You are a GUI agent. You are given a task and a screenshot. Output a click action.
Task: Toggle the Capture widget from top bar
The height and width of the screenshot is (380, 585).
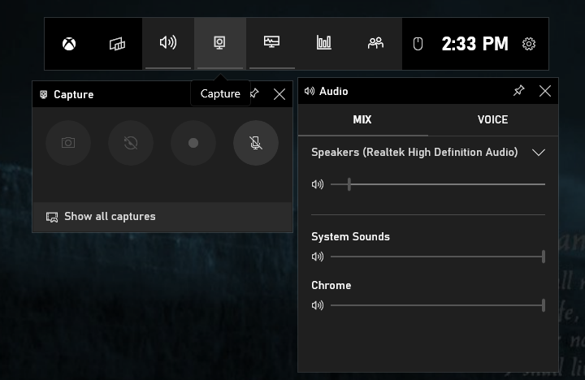pyautogui.click(x=219, y=44)
